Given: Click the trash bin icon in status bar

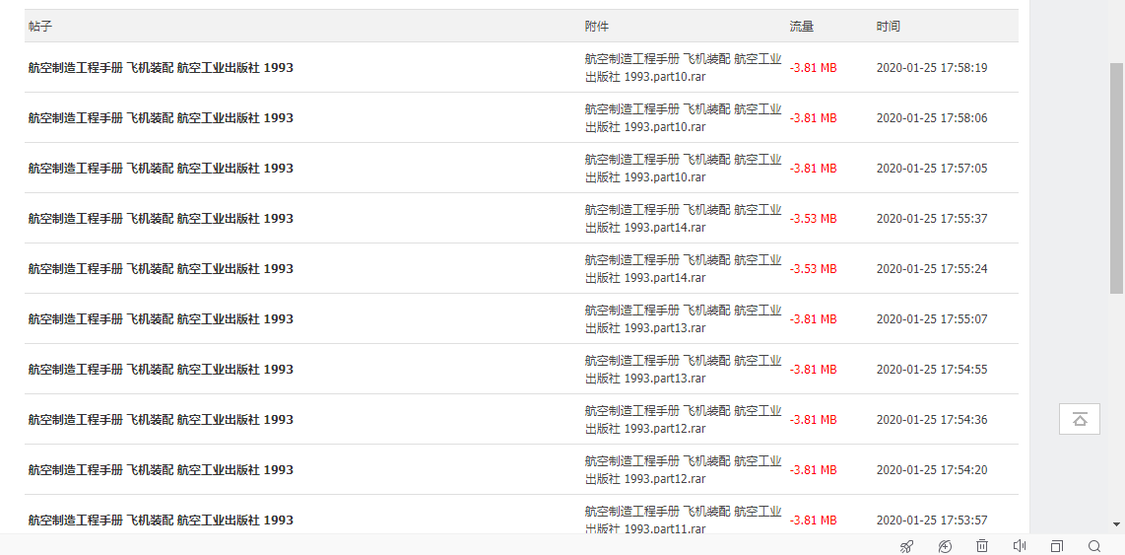Looking at the screenshot, I should pos(982,546).
